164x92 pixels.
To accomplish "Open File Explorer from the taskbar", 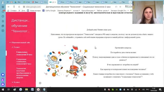I will (26, 89).
